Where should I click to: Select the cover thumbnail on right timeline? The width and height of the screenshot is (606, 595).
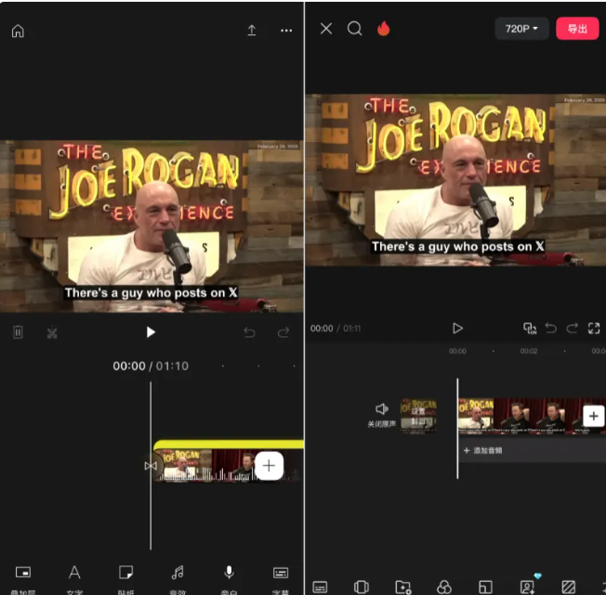click(x=418, y=415)
